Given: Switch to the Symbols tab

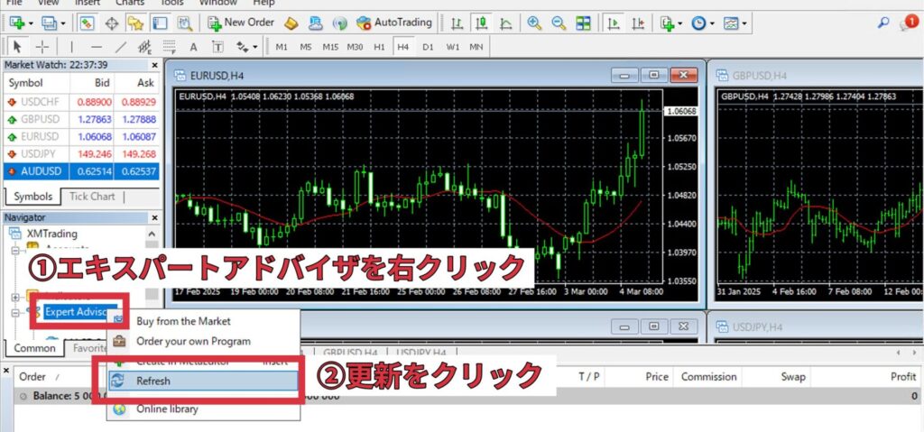Looking at the screenshot, I should click(33, 197).
